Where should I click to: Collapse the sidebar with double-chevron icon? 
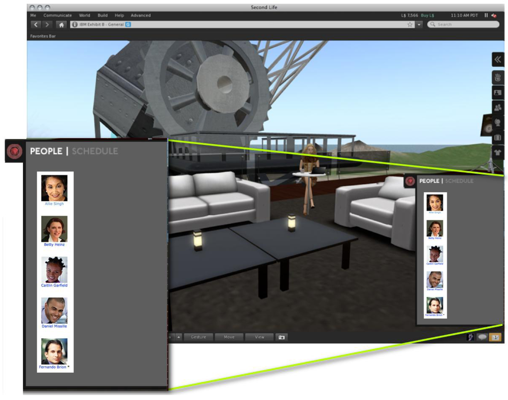point(498,59)
